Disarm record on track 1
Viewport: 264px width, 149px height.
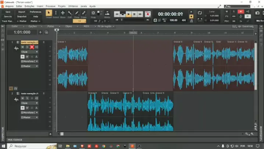(x=32, y=47)
